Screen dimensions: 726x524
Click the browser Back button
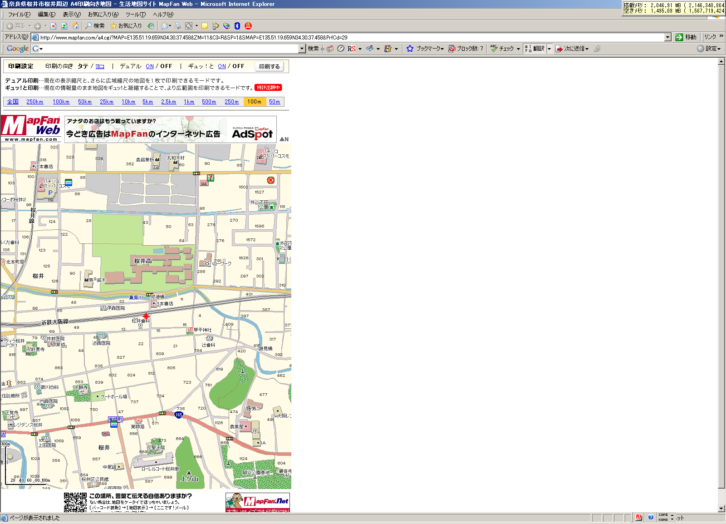[15, 26]
